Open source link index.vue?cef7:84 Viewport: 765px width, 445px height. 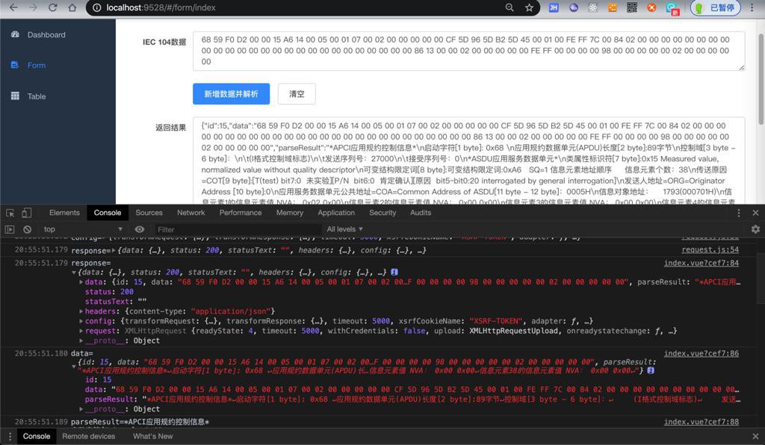701,263
